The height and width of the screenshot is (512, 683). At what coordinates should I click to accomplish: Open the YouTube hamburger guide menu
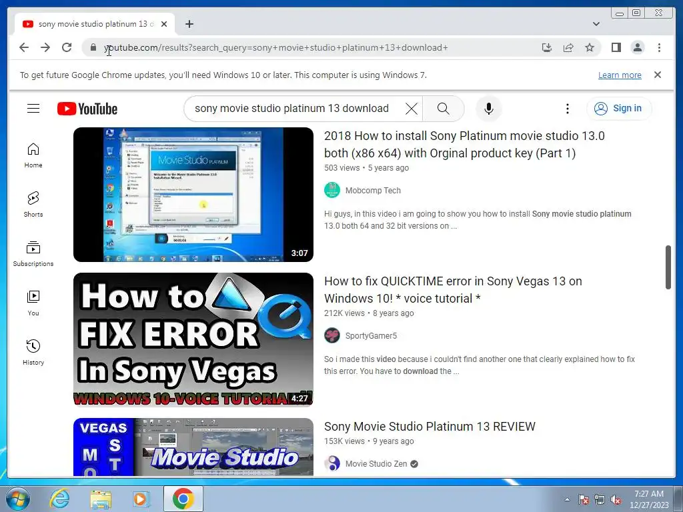[x=33, y=109]
